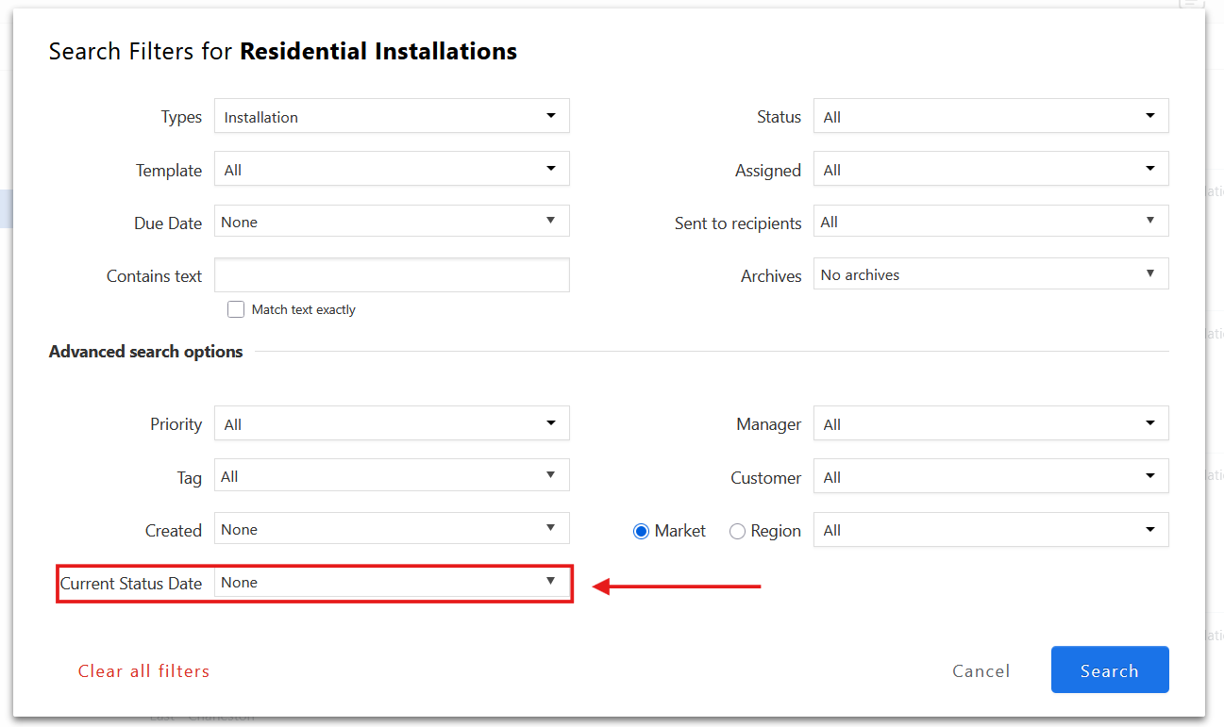
Task: Open the Created date dropdown
Action: pos(392,530)
